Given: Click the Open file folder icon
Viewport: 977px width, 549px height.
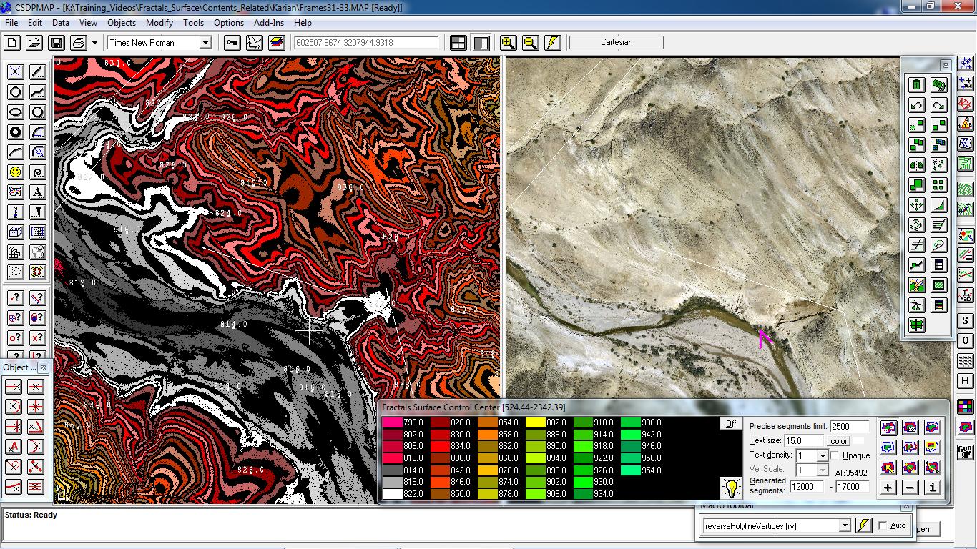Looking at the screenshot, I should (x=34, y=43).
